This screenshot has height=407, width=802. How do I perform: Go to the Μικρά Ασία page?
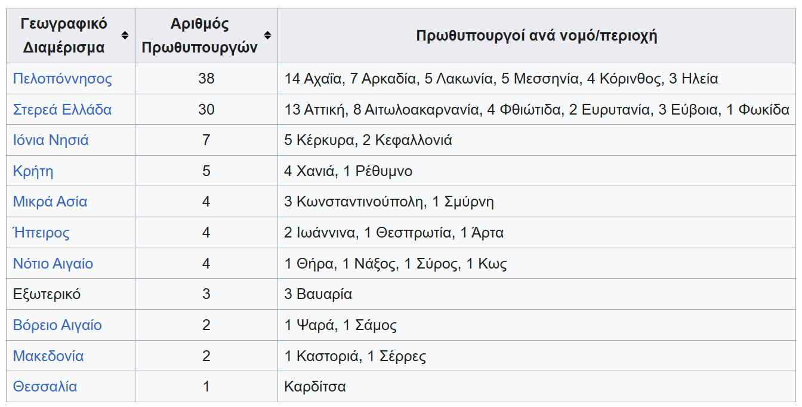(50, 202)
